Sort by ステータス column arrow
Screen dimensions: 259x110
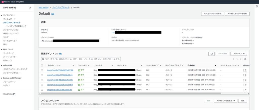[89, 65]
